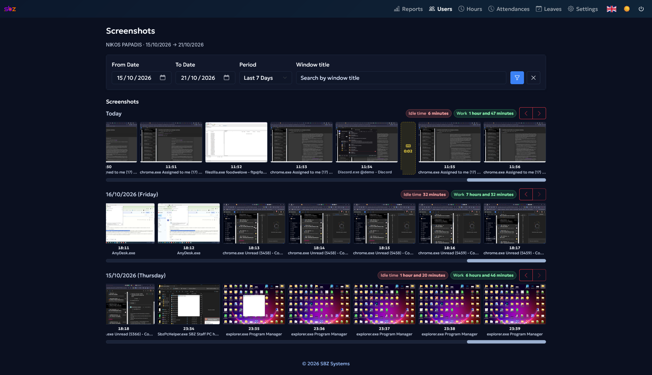Go to next screenshots for Today
The height and width of the screenshot is (375, 652).
539,113
